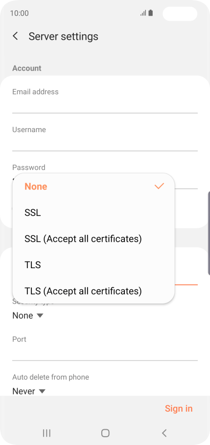This screenshot has width=210, height=445.
Task: Tap the signal strength icon in status bar
Action: (x=143, y=13)
